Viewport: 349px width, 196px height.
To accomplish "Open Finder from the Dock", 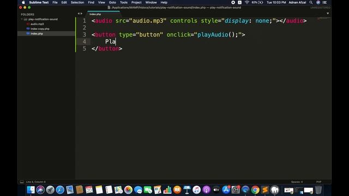I will [31, 190].
